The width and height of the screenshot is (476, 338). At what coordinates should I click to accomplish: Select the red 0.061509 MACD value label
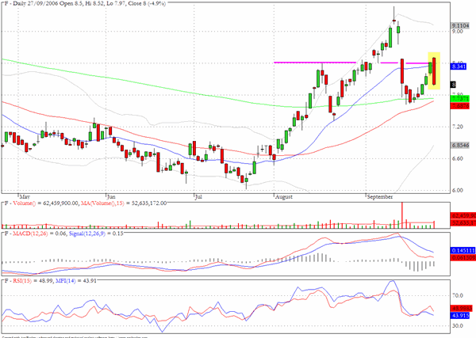pyautogui.click(x=463, y=257)
